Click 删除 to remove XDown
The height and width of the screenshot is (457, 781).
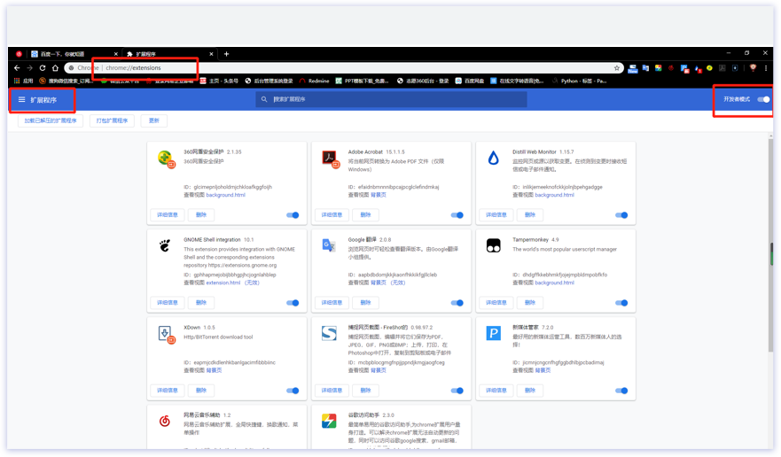[201, 391]
